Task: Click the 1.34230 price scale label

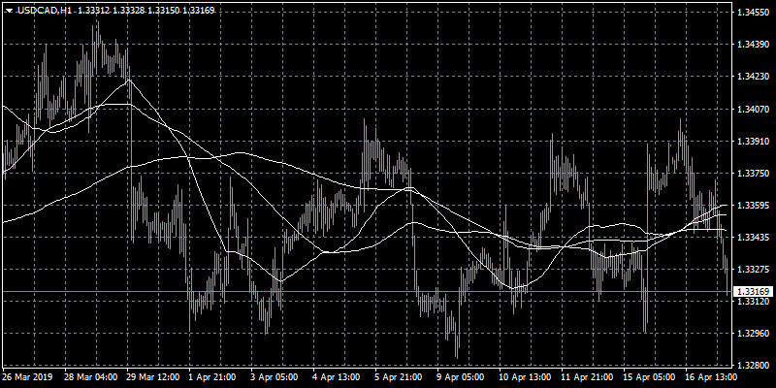Action: 754,77
